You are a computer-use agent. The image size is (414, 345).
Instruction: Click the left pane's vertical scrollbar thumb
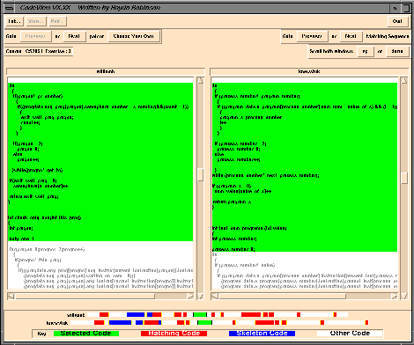click(201, 174)
